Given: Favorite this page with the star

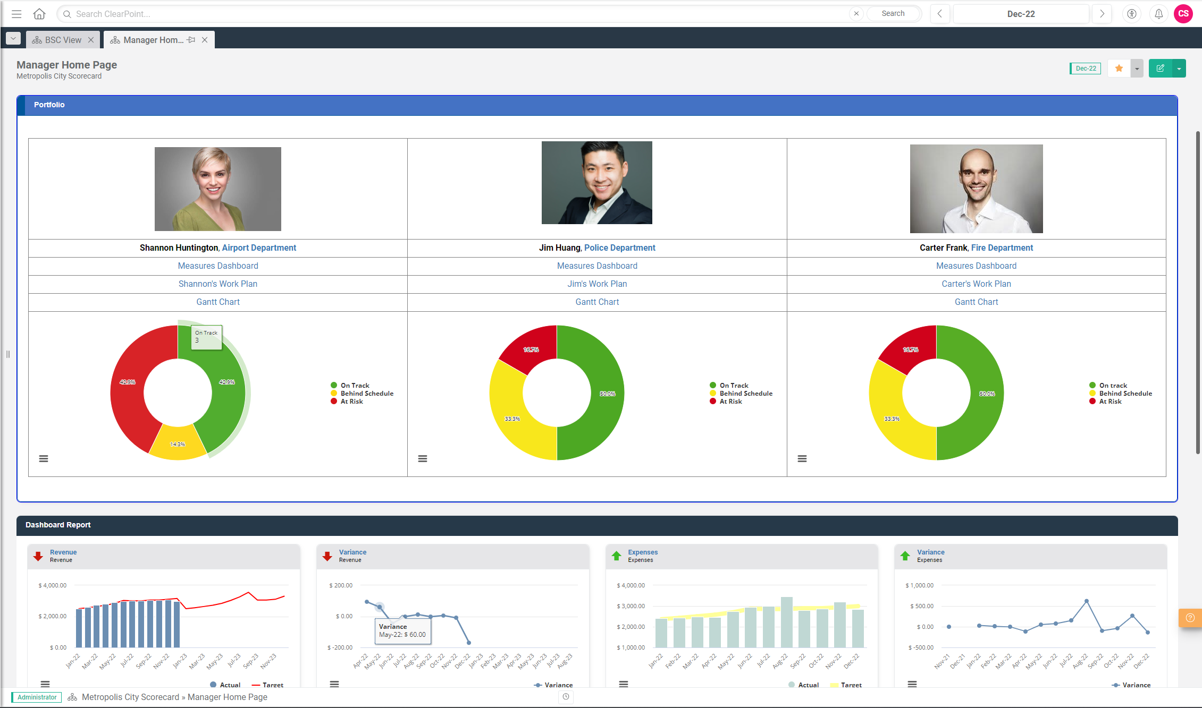Looking at the screenshot, I should coord(1119,68).
